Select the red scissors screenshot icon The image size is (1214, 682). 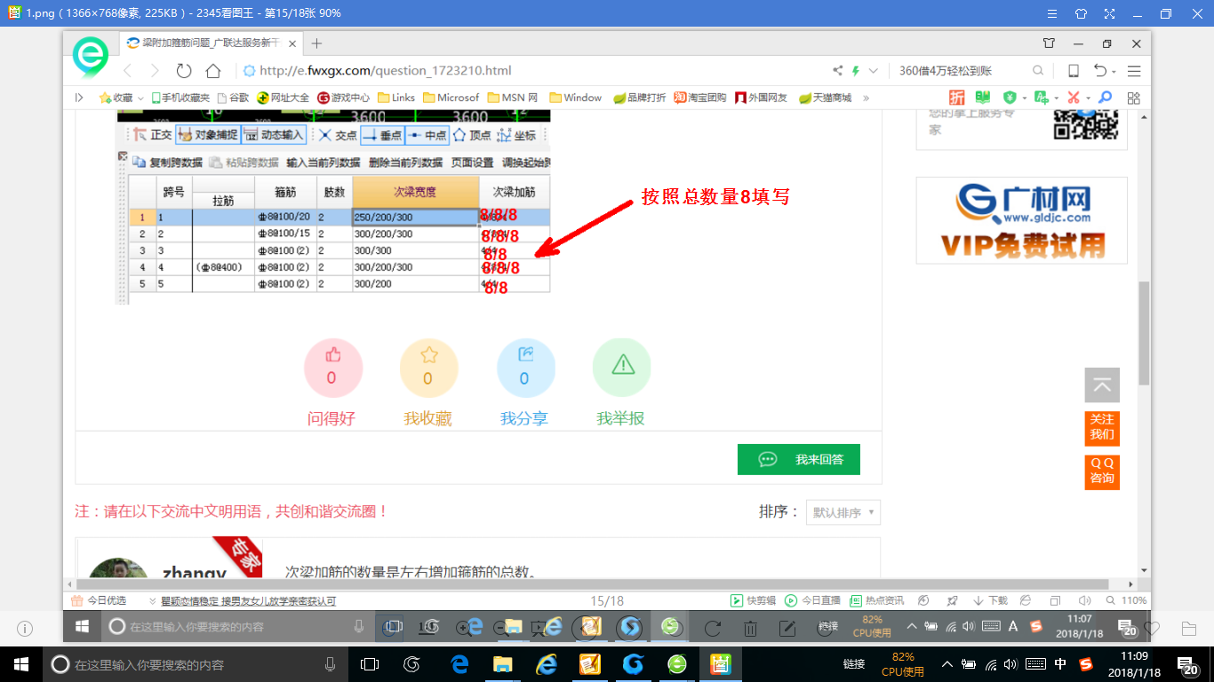[x=1074, y=98]
